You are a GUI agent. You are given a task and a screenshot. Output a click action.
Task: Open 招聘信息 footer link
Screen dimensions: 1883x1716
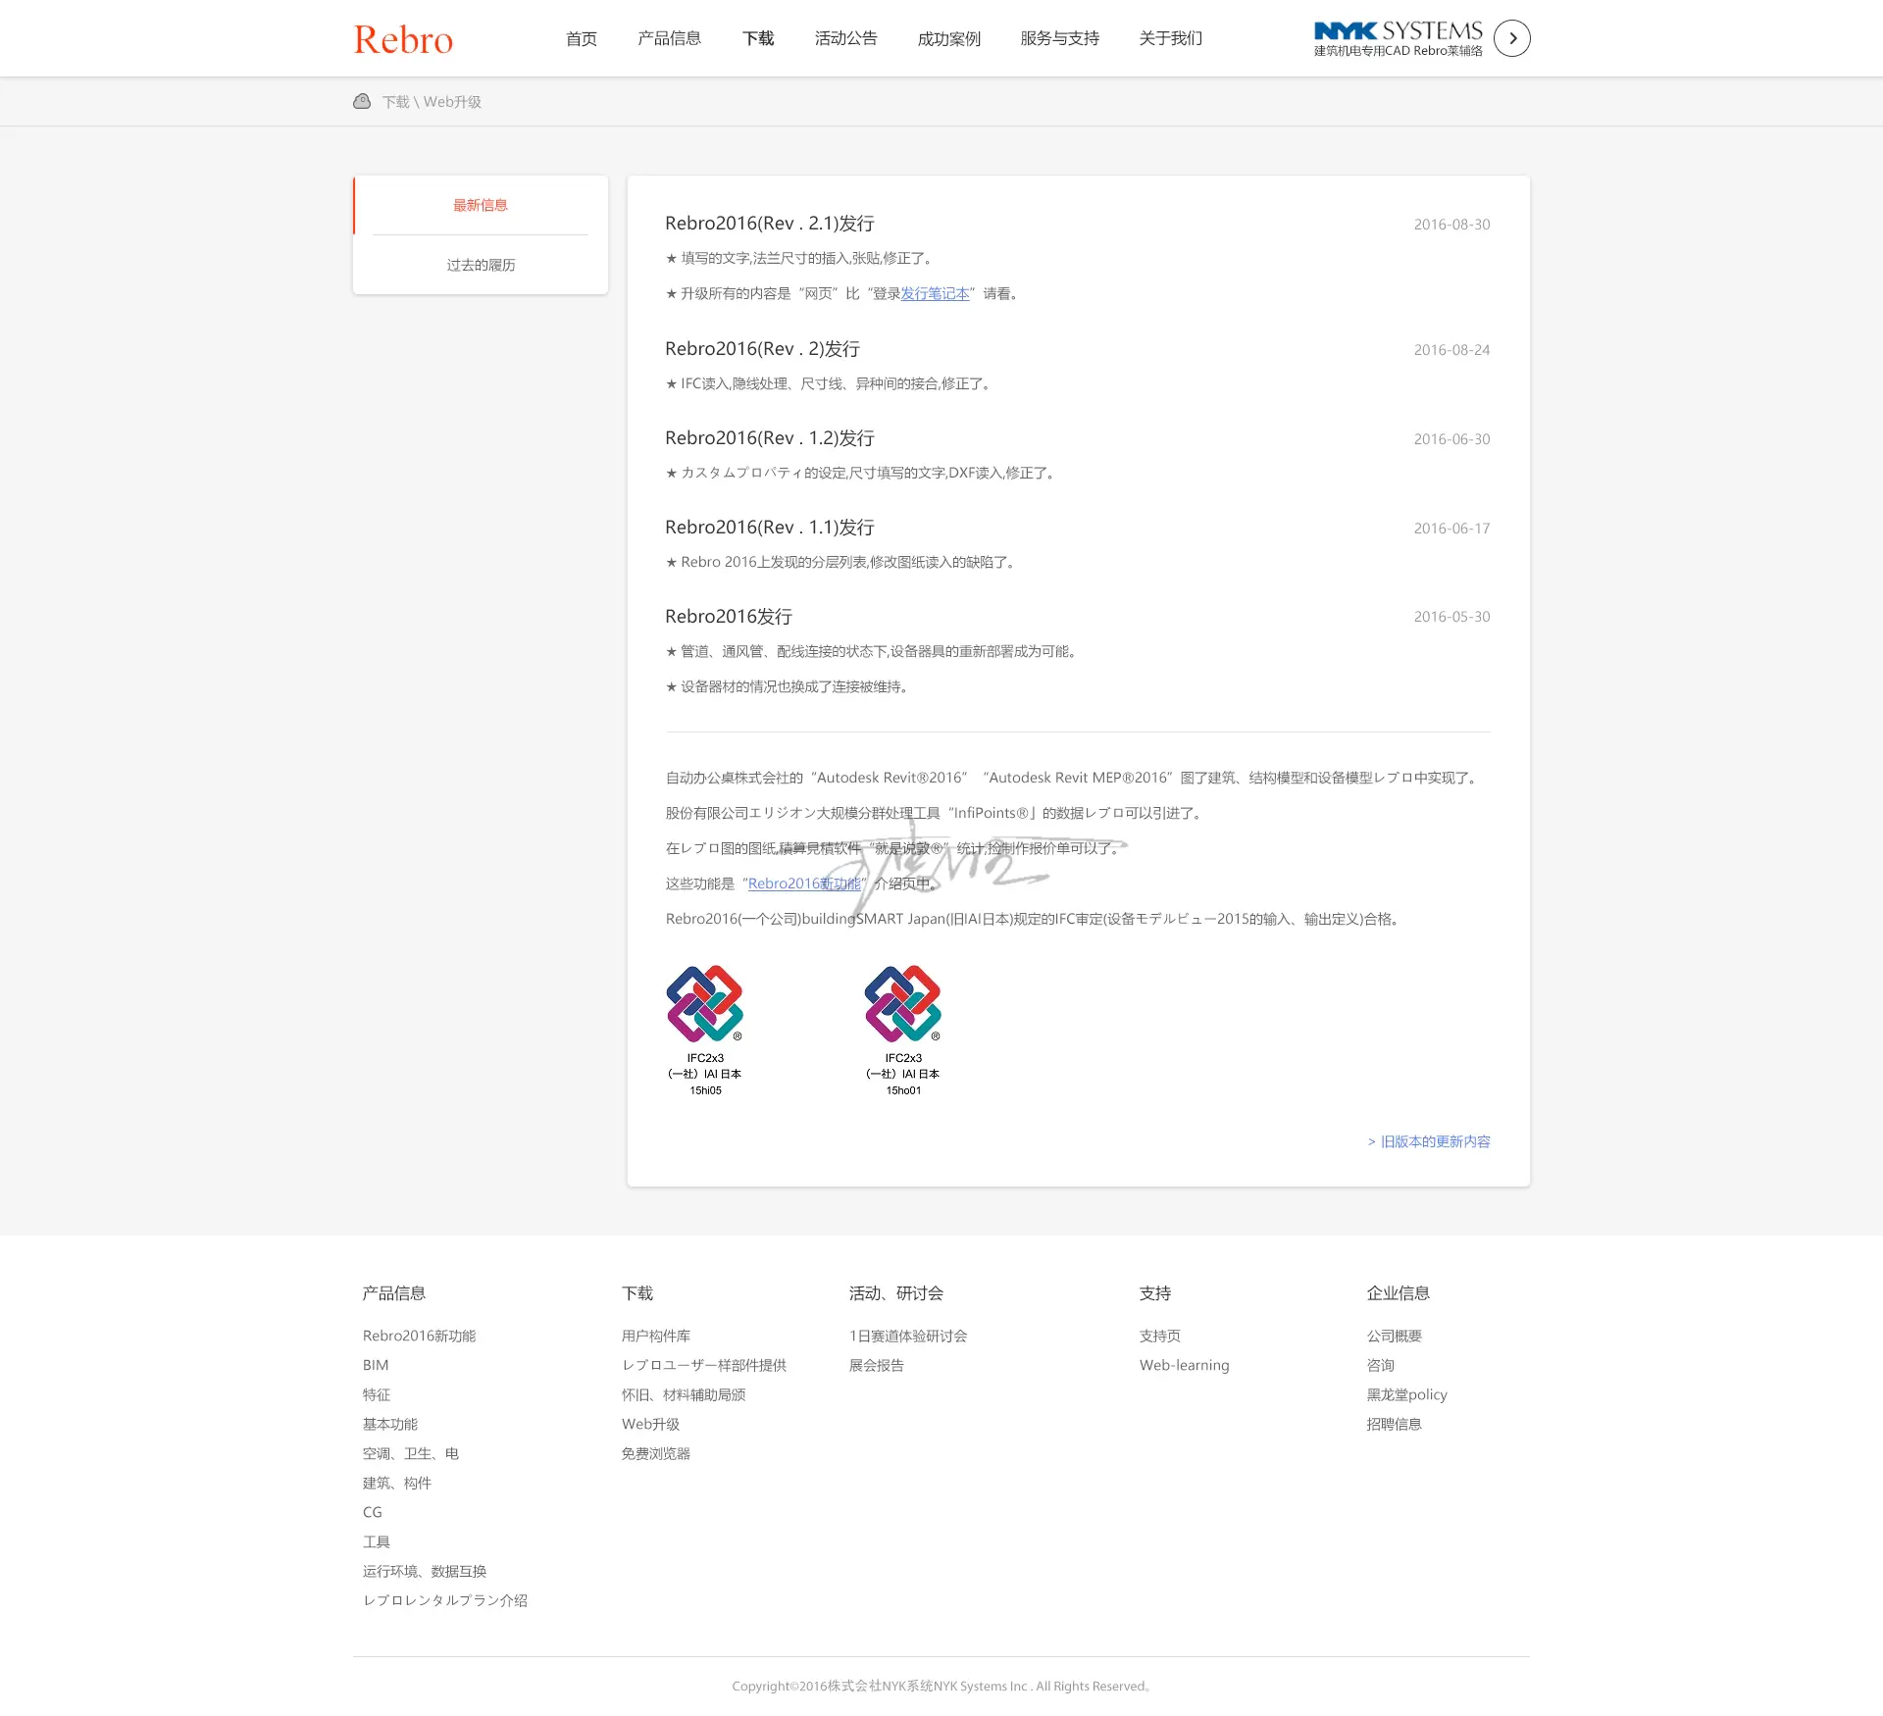tap(1395, 1424)
